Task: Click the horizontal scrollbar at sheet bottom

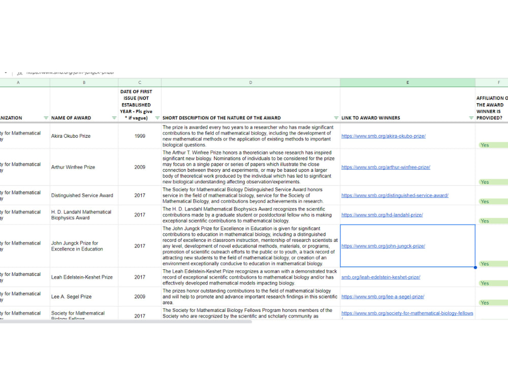Action: click(x=125, y=322)
